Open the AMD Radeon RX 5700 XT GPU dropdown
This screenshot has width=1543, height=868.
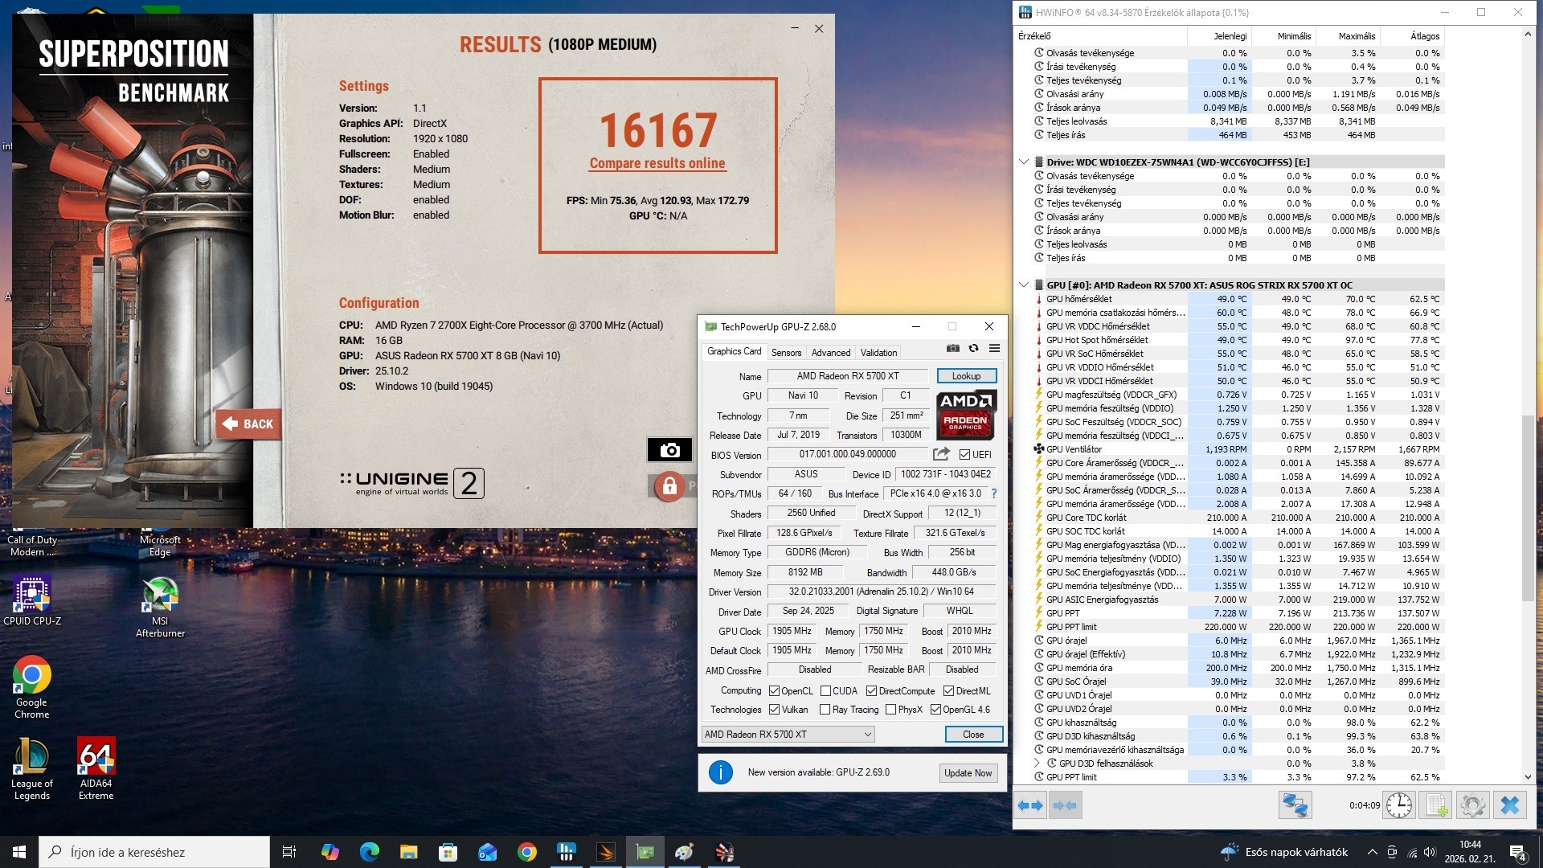(x=788, y=735)
